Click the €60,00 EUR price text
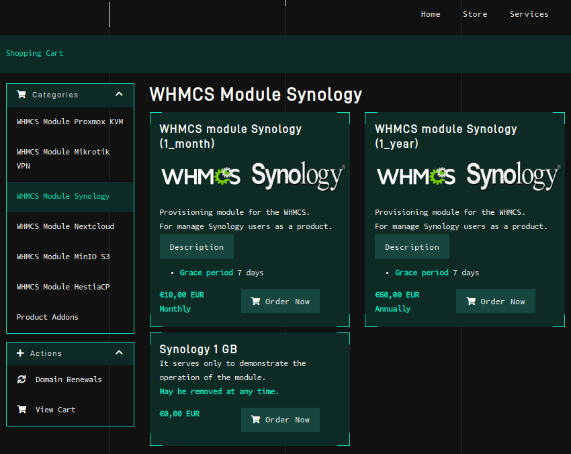Image resolution: width=571 pixels, height=454 pixels. pyautogui.click(x=397, y=295)
